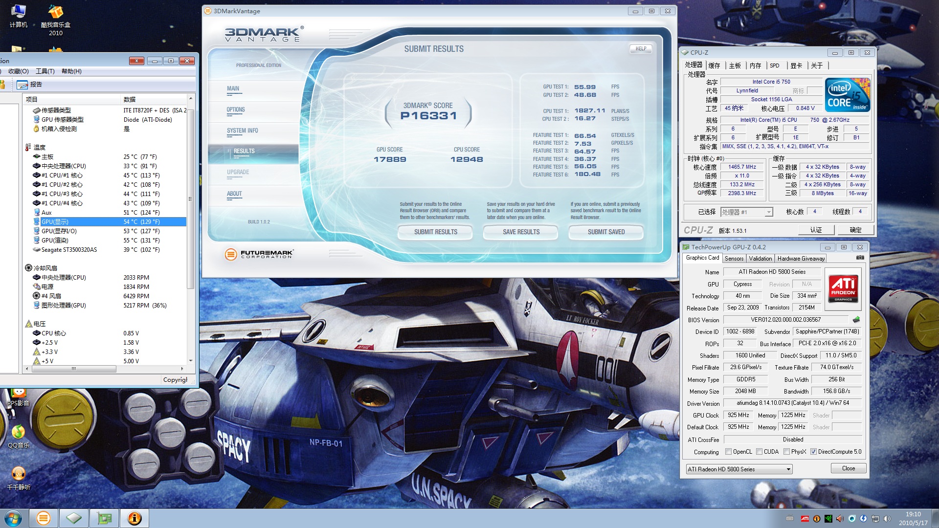Screen dimensions: 939x528
Task: Click the ATI Catalyst tray icon
Action: 805,519
